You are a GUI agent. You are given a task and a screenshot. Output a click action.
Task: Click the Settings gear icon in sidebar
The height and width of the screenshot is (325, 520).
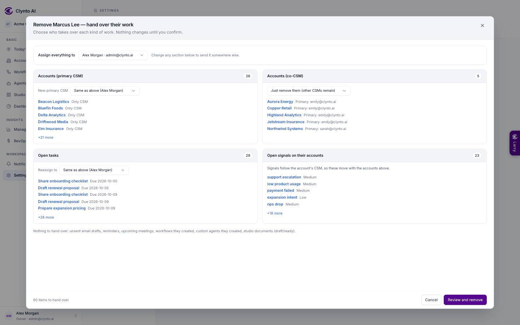click(x=9, y=175)
